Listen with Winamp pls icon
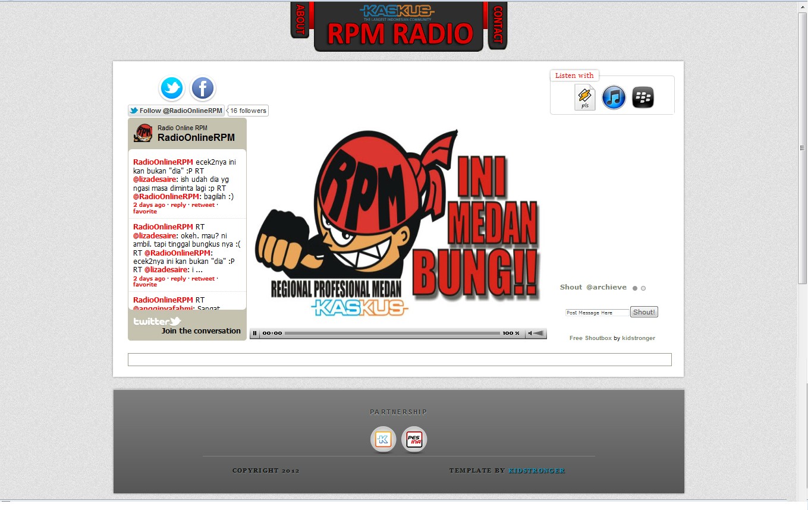 (x=585, y=97)
